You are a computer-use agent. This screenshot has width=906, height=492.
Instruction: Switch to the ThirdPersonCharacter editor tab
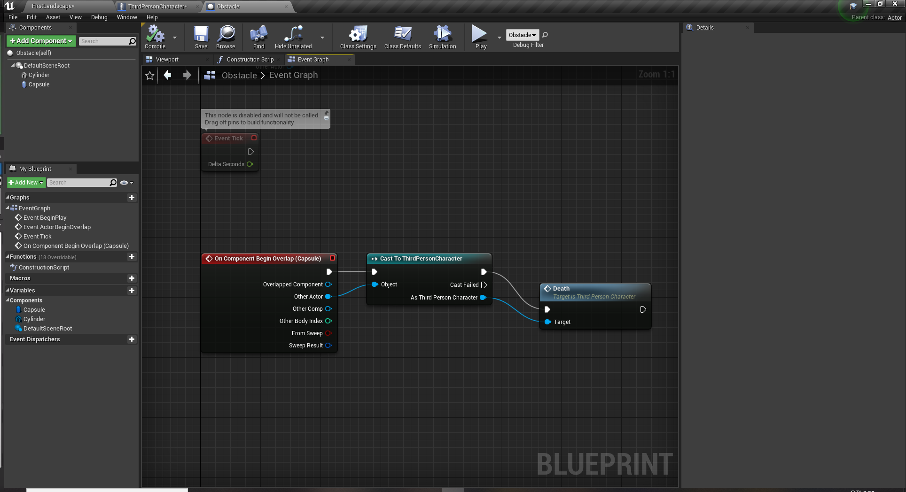coord(157,6)
